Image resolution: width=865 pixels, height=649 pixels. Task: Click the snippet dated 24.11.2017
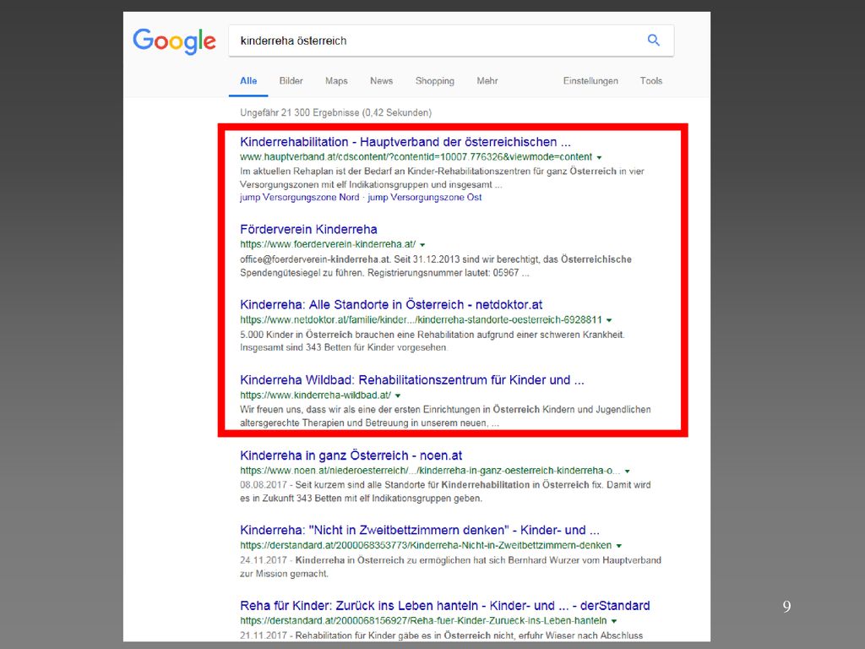click(451, 567)
